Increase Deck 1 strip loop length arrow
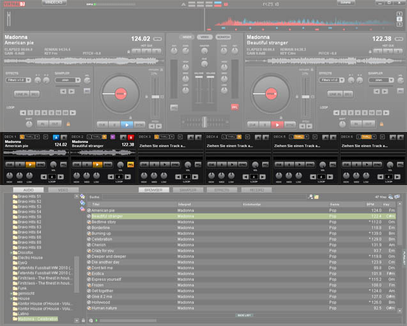 click(x=61, y=177)
